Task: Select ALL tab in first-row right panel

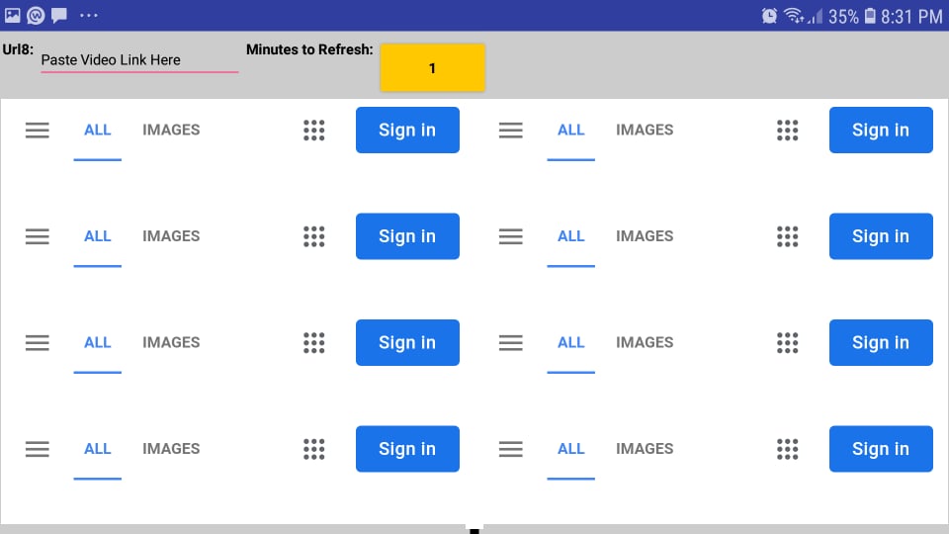Action: pos(570,131)
